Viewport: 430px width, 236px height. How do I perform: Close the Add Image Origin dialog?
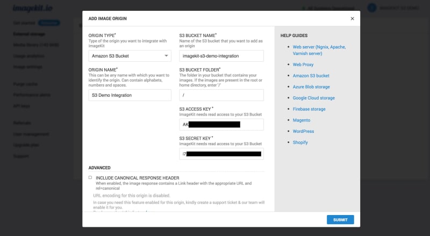point(353,19)
